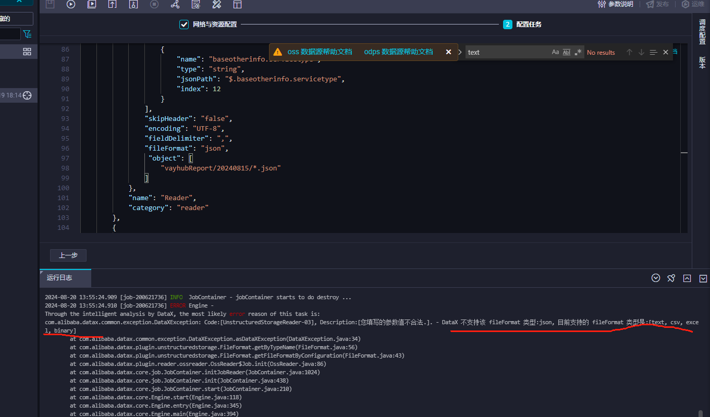Click the "encoding": "UTF-8" line
The width and height of the screenshot is (710, 417).
(x=185, y=129)
